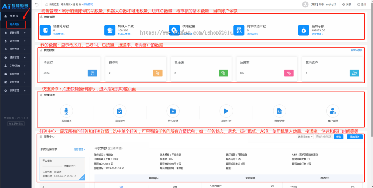Screen dimensions: 373x188
Task: Open the 选择任务状态 dropdown
Action: pos(305,137)
